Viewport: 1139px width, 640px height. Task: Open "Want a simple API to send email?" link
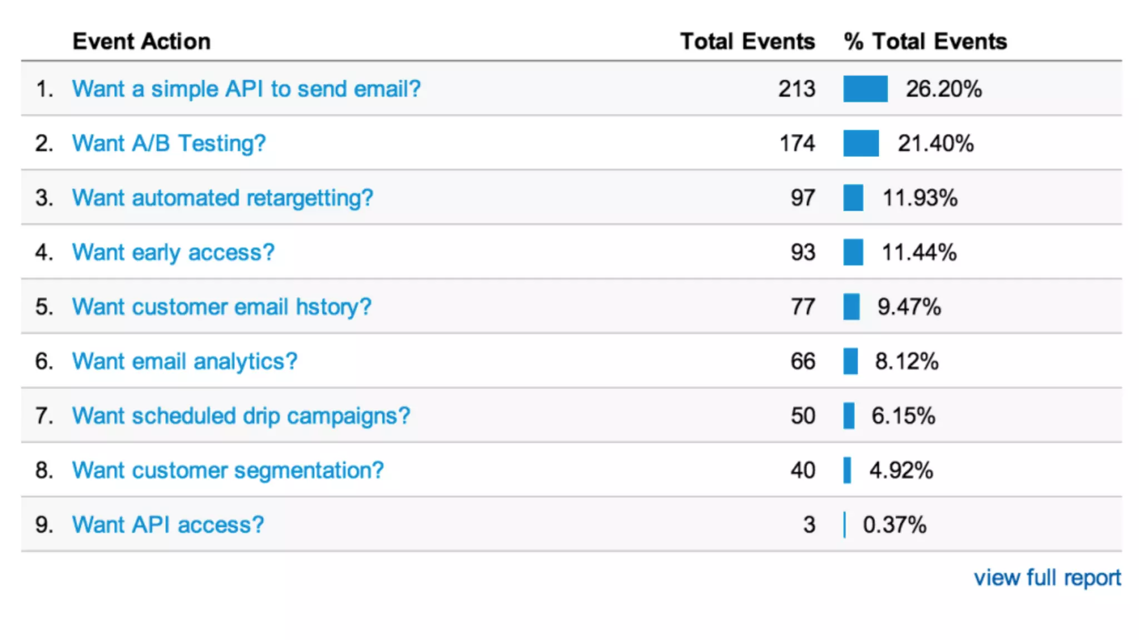coord(246,89)
